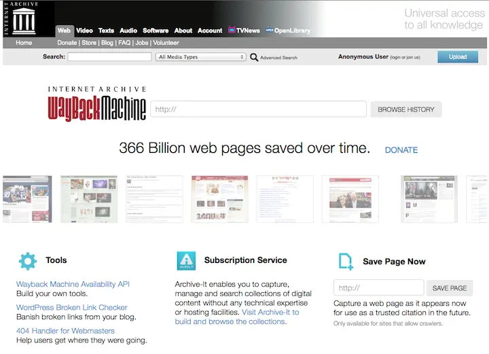Click the BROWSE HISTORY button
This screenshot has width=489, height=354.
point(405,109)
